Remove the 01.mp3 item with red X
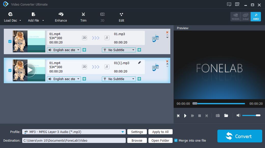265x148 pixels. [x=167, y=32]
